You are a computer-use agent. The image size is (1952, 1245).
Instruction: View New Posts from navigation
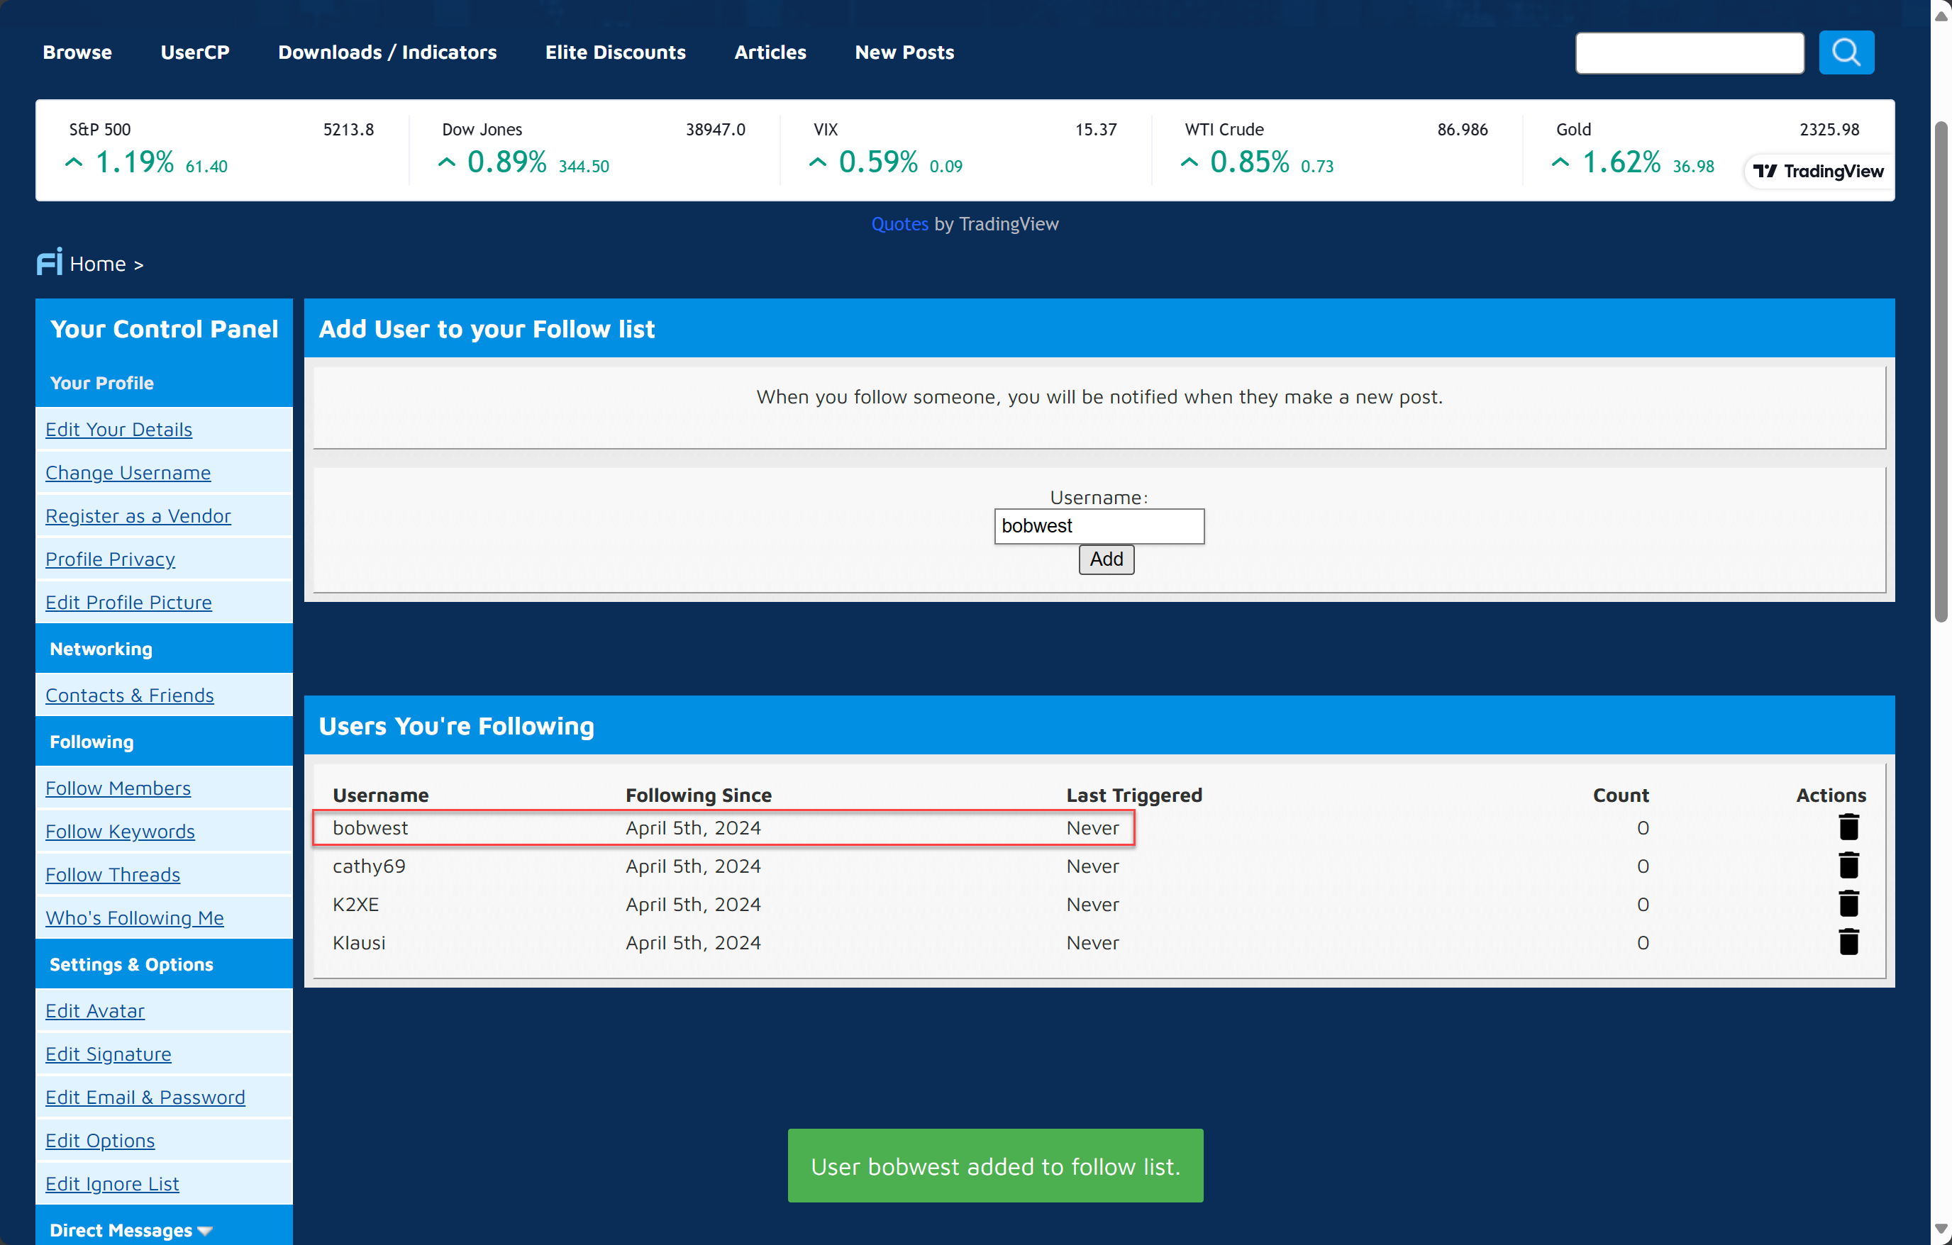[904, 52]
